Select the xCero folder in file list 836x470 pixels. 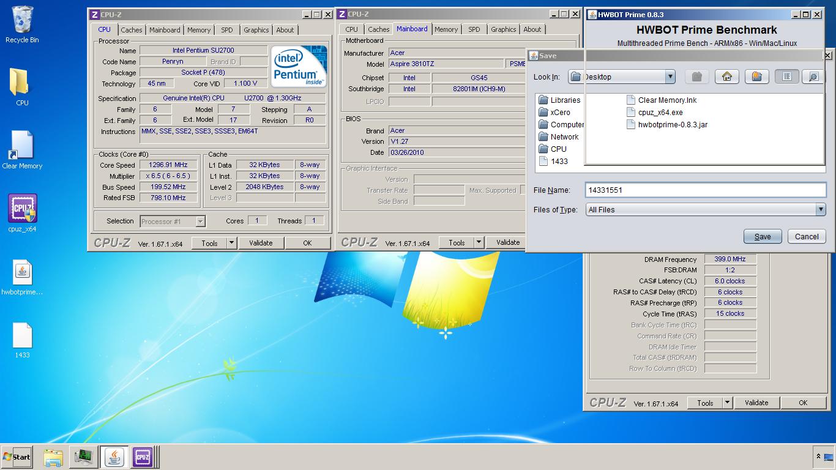554,112
